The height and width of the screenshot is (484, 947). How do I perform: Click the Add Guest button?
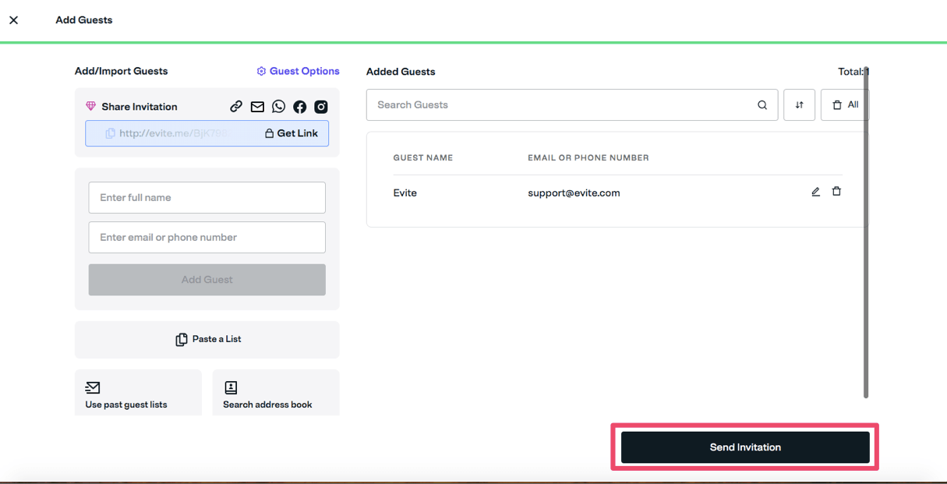pyautogui.click(x=207, y=280)
